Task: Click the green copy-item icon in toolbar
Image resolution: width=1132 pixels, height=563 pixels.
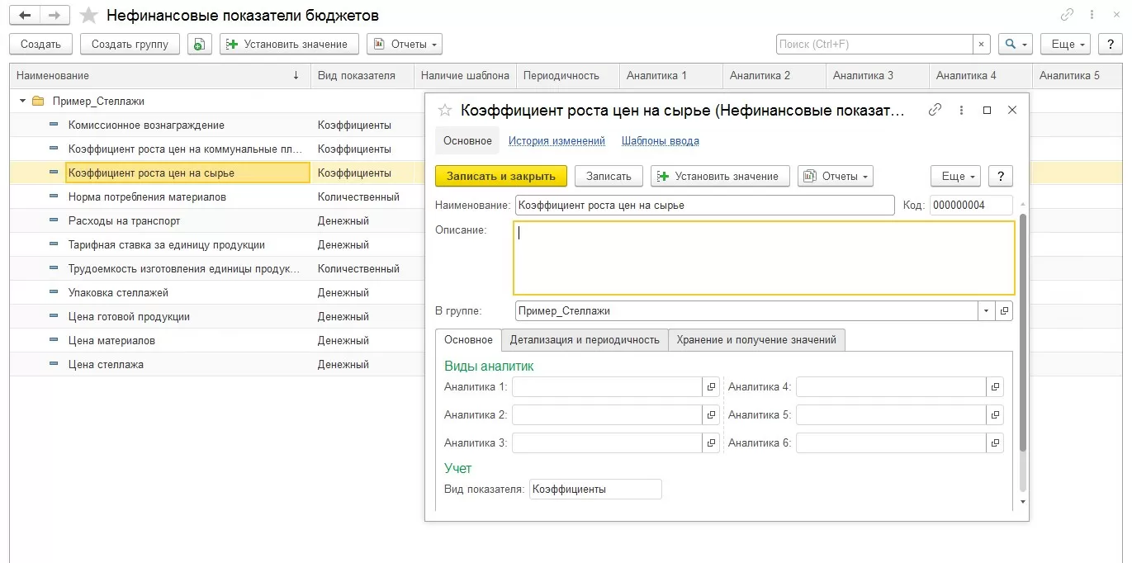Action: click(199, 45)
